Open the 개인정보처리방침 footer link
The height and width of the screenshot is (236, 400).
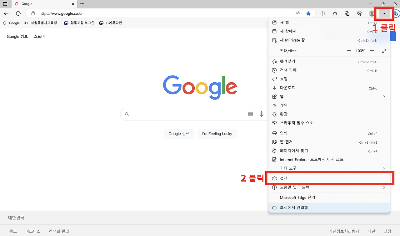click(x=344, y=231)
